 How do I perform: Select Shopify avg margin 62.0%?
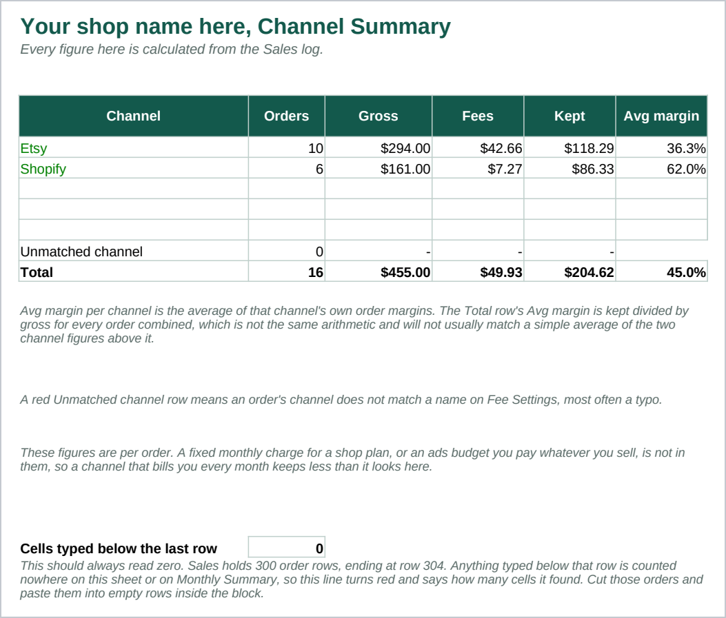point(661,169)
